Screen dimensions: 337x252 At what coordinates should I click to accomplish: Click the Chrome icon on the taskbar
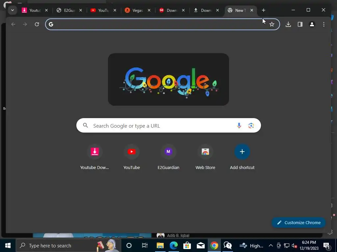click(214, 245)
